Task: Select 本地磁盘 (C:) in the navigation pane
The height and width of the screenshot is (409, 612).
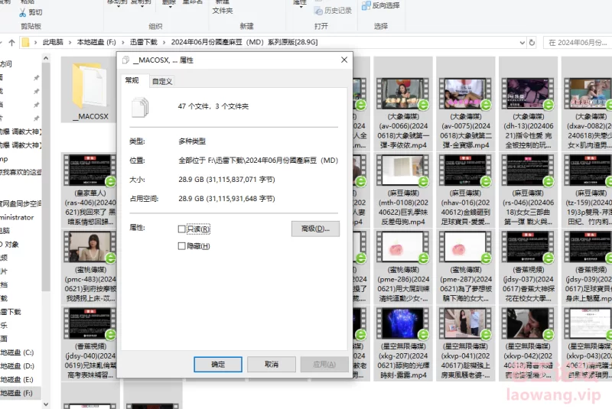Action: pos(17,353)
